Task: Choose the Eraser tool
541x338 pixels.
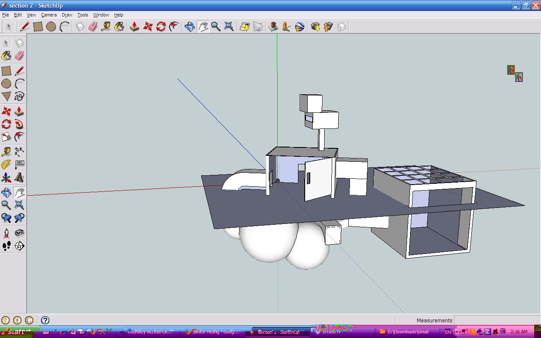Action: [x=19, y=55]
